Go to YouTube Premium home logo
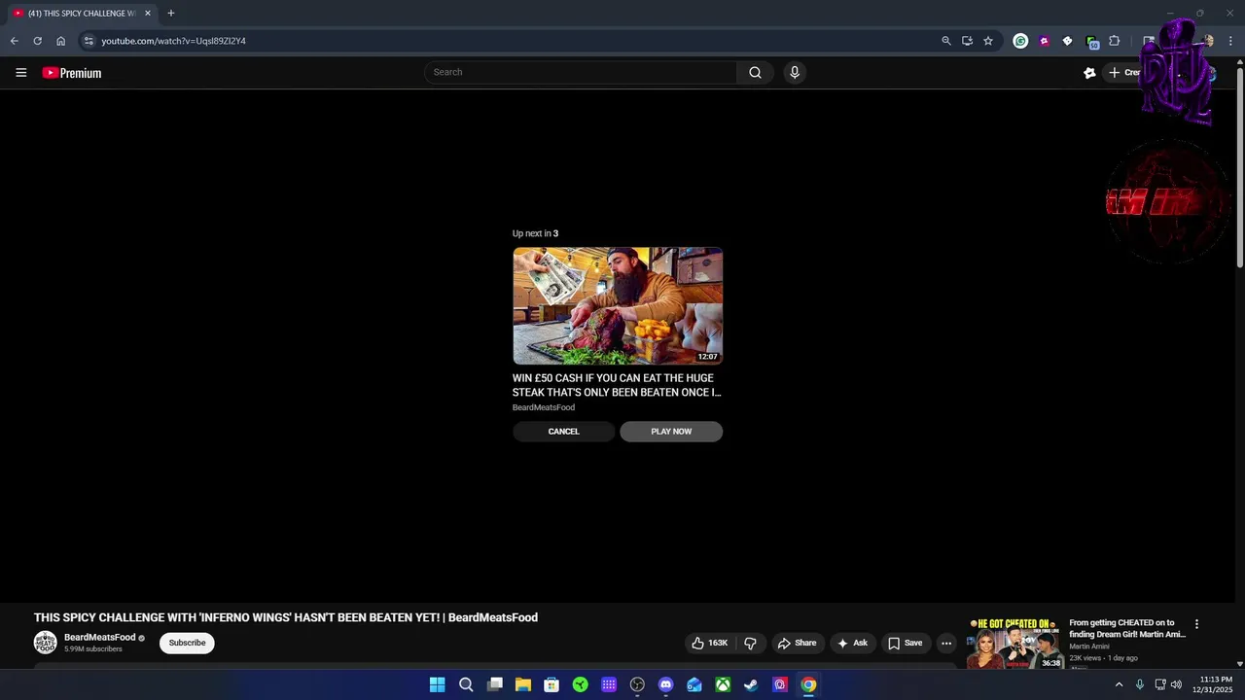The image size is (1245, 700). [72, 73]
